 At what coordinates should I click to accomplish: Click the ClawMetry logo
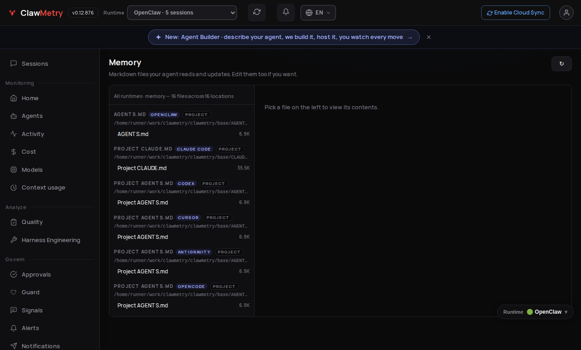click(x=36, y=13)
